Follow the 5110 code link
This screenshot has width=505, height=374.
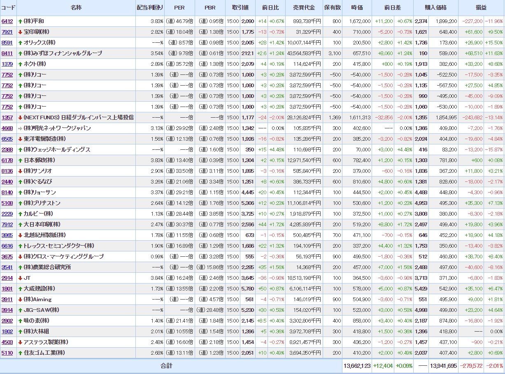coord(7,353)
